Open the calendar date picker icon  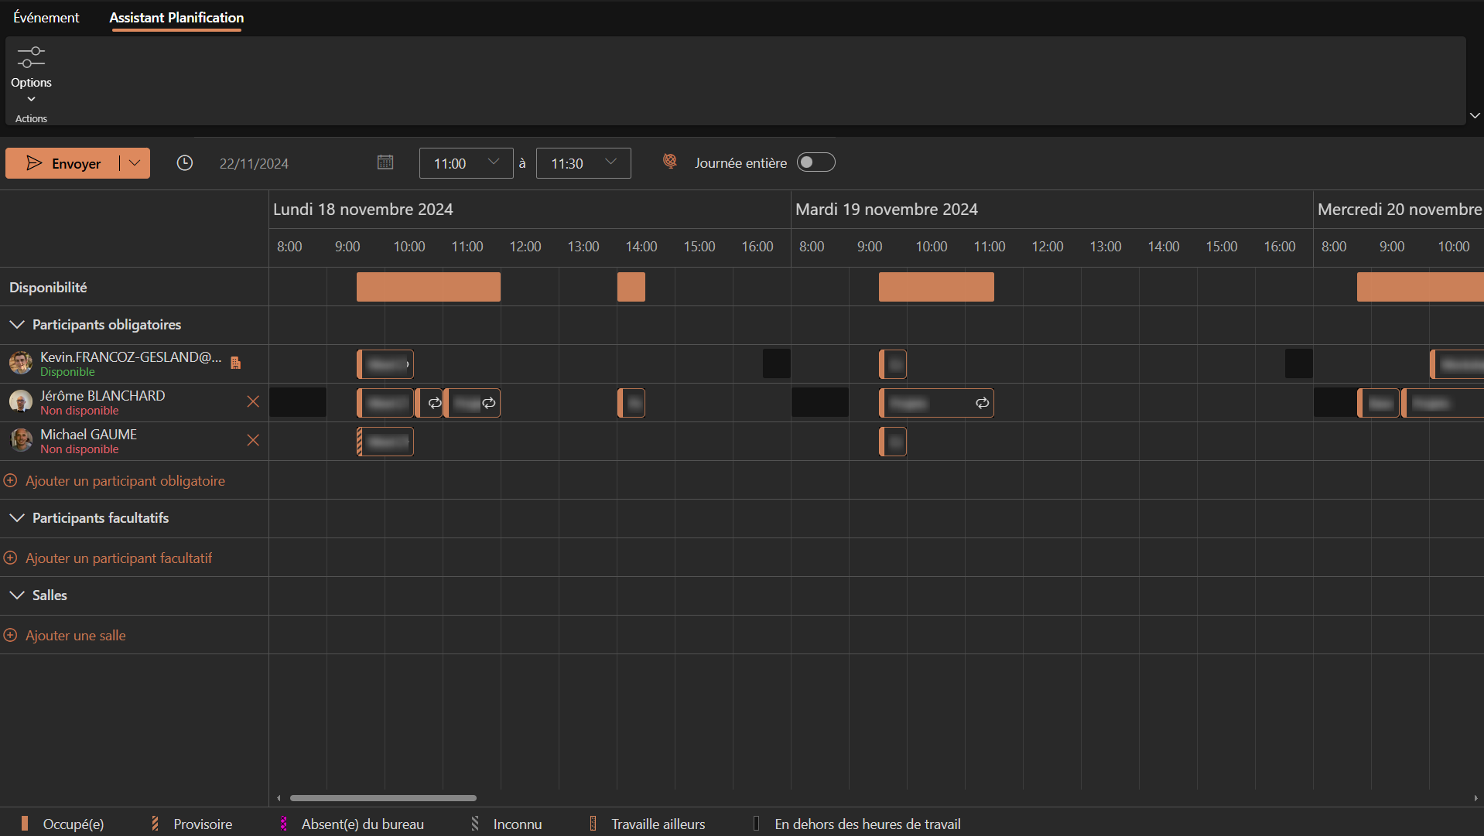click(x=385, y=162)
